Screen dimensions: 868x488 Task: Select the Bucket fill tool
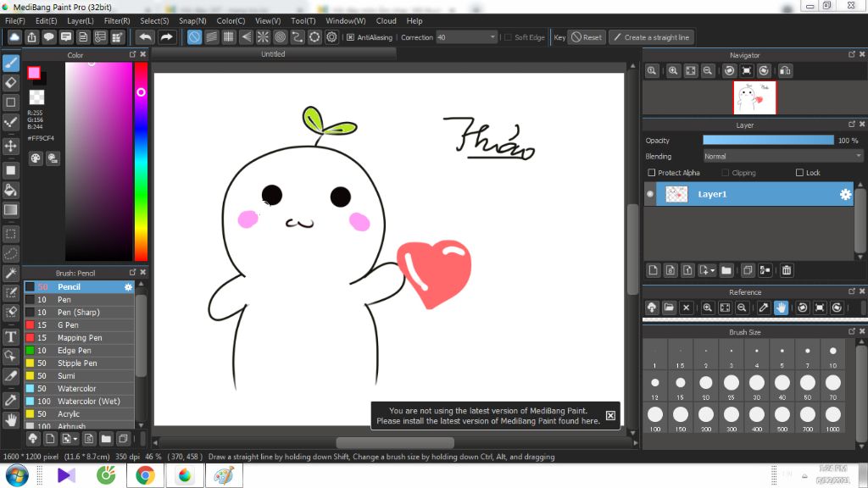point(11,190)
